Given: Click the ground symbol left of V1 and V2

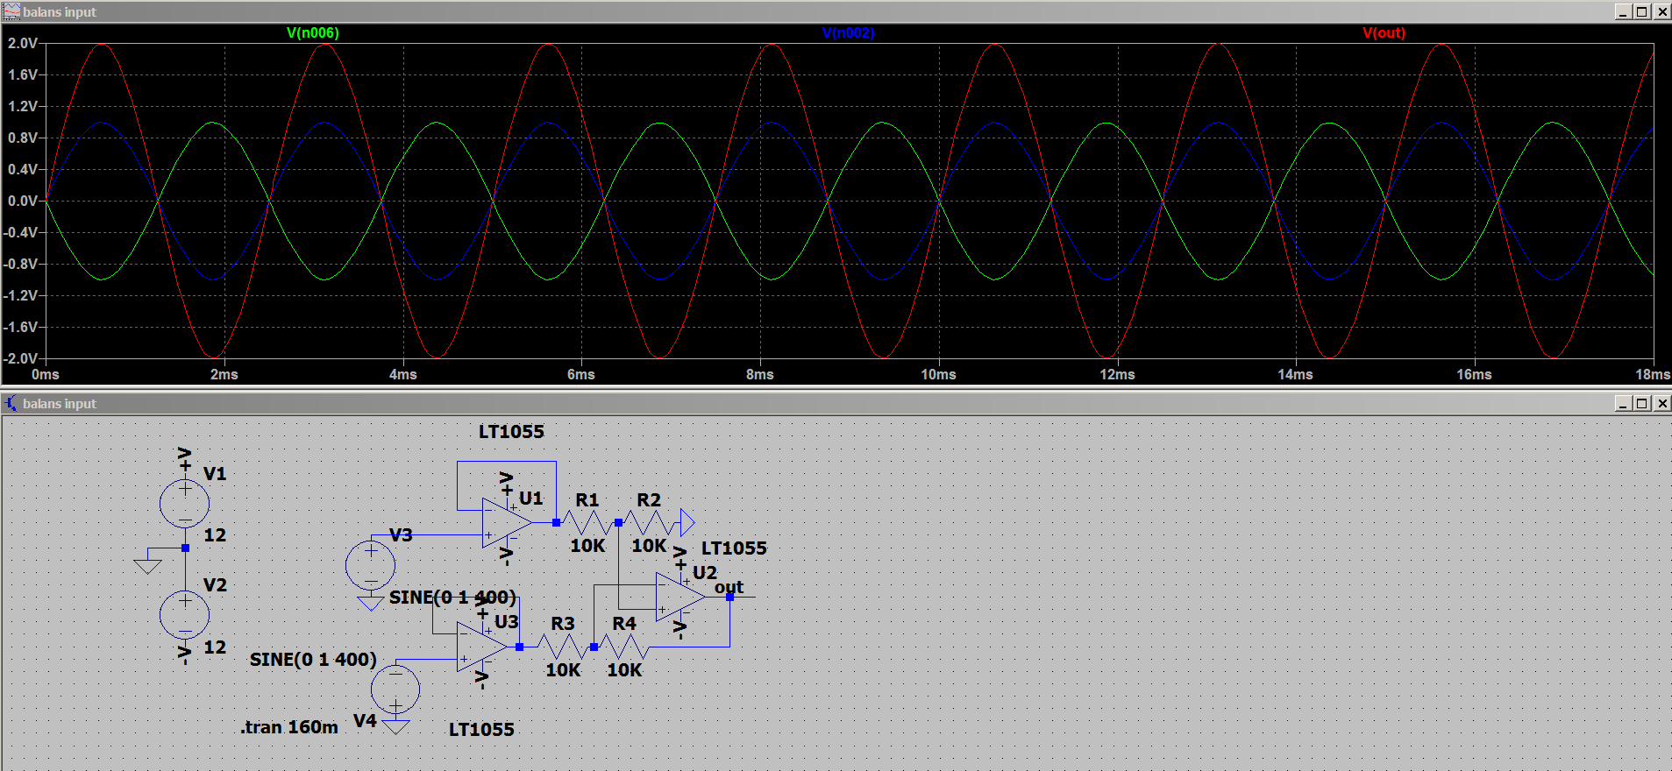Looking at the screenshot, I should click(148, 566).
